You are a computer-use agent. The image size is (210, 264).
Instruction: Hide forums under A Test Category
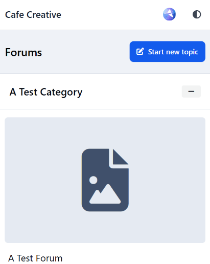191,92
